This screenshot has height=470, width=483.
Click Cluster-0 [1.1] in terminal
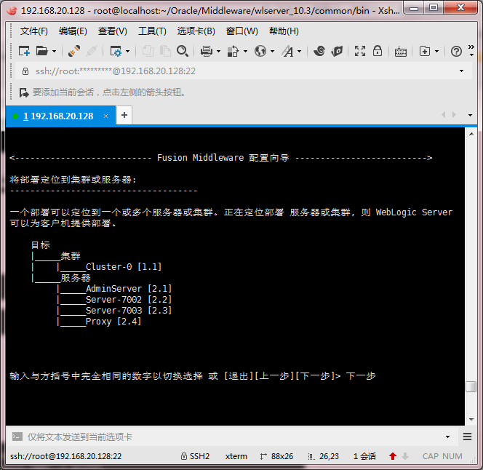(x=124, y=267)
